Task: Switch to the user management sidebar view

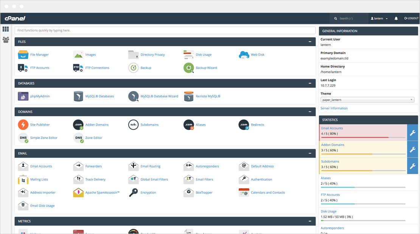Action: coord(6,39)
